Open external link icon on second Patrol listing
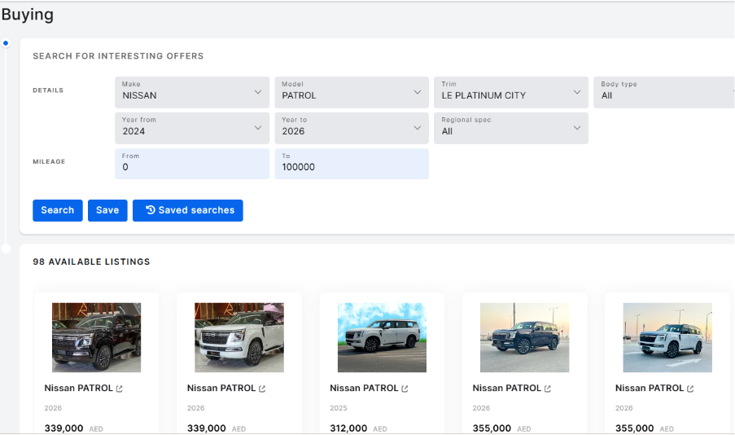The height and width of the screenshot is (435, 735). 262,389
